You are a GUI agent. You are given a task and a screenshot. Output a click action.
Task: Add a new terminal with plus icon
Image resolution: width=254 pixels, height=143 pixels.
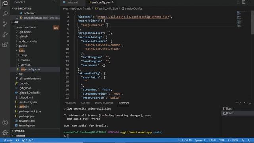click(237, 102)
